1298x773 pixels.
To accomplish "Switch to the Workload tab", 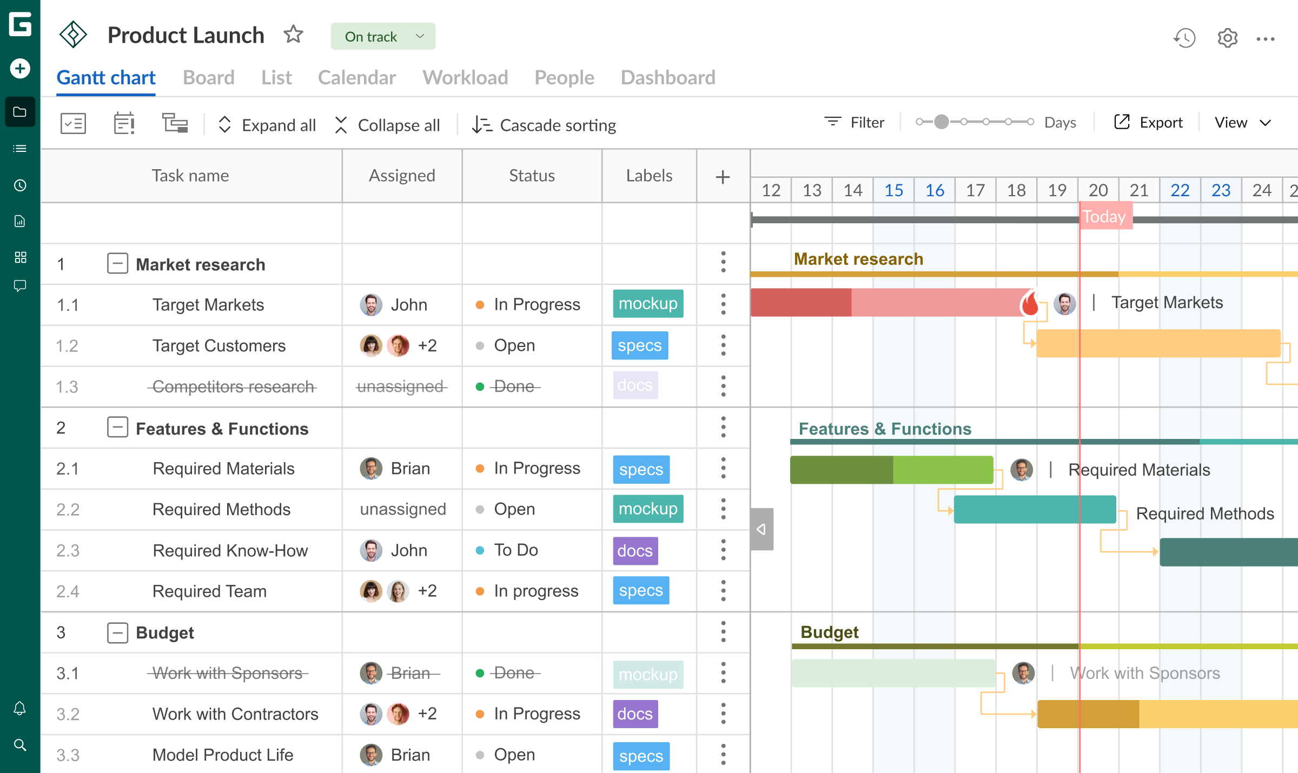I will (465, 77).
